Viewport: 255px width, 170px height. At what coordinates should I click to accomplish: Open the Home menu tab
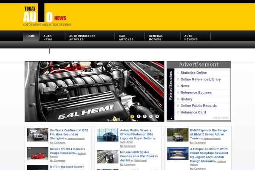tap(31, 36)
